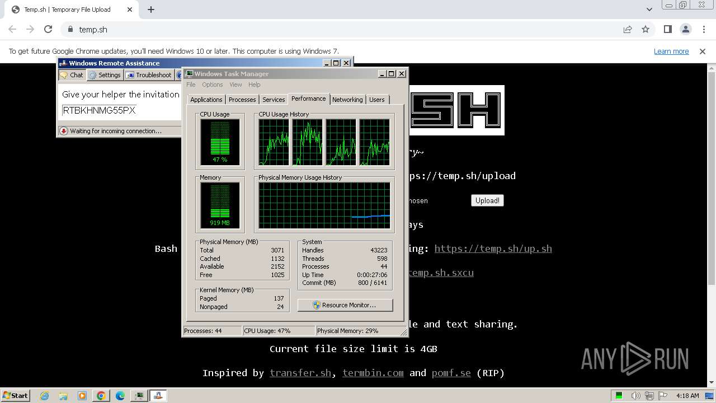Viewport: 716px width, 403px height.
Task: Bookmark this page with the star icon
Action: [646, 30]
